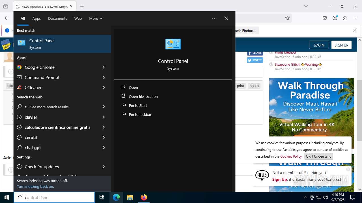Open the Cookies Policy link
The image size is (362, 203).
click(291, 156)
